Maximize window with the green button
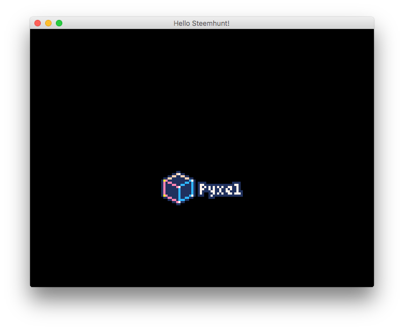This screenshot has width=404, height=330. (x=59, y=23)
